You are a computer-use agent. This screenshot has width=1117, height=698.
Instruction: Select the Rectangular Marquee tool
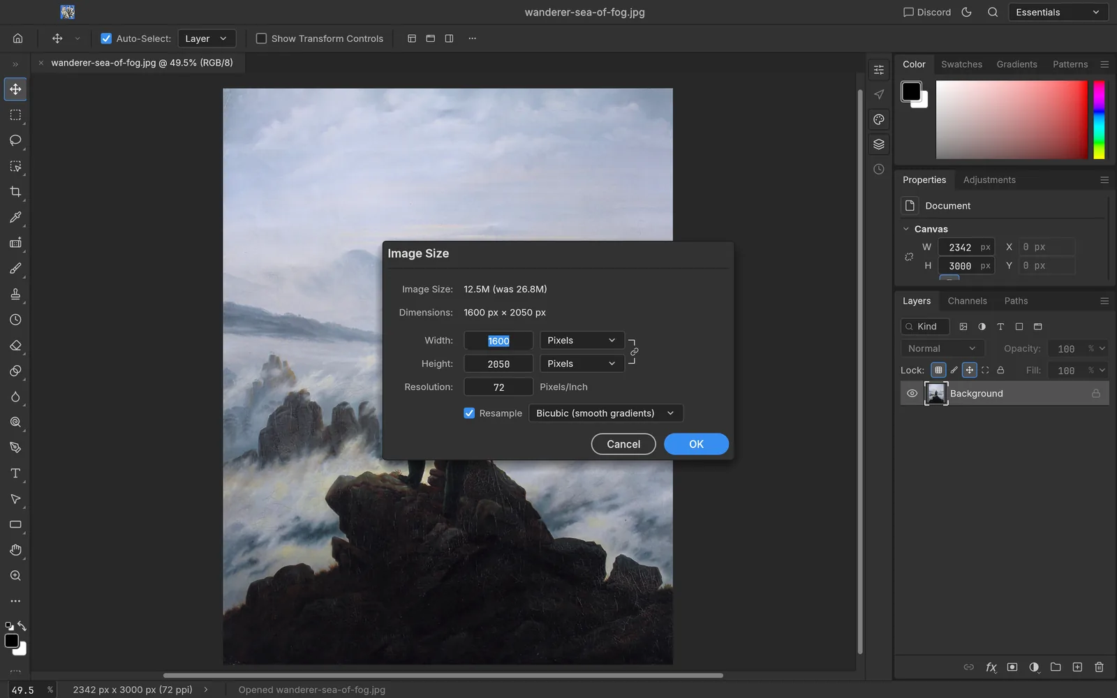(15, 114)
